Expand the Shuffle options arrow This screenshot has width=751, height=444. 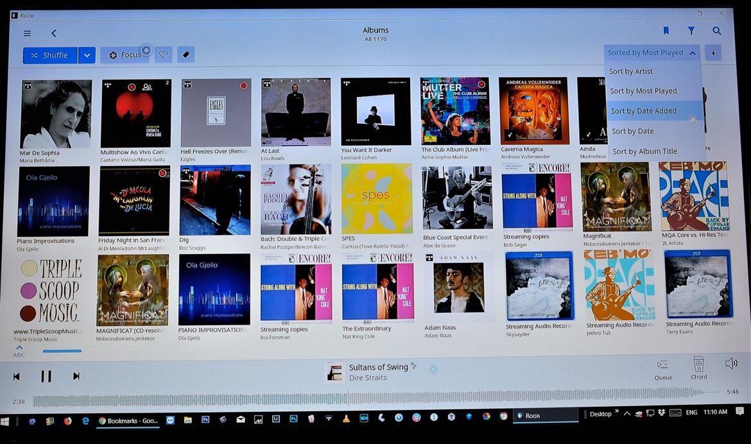point(87,55)
